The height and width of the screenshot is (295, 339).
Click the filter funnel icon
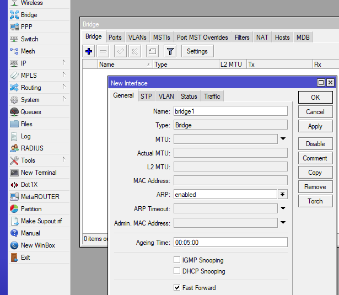170,51
